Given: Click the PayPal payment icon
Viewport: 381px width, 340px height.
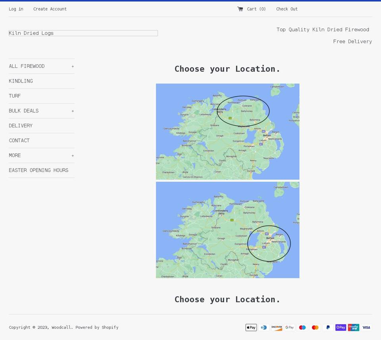Looking at the screenshot, I should [328, 327].
